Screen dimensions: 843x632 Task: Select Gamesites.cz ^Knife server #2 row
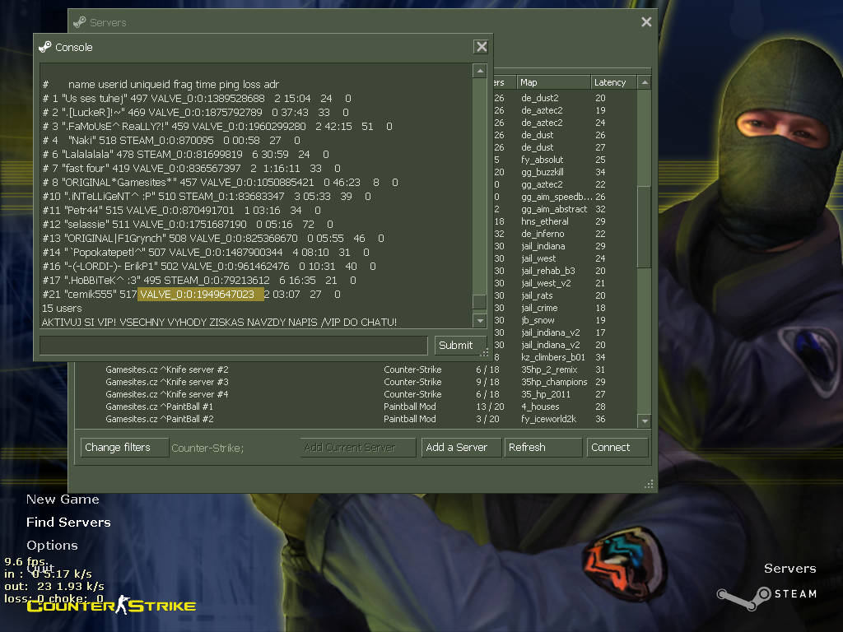pyautogui.click(x=356, y=369)
